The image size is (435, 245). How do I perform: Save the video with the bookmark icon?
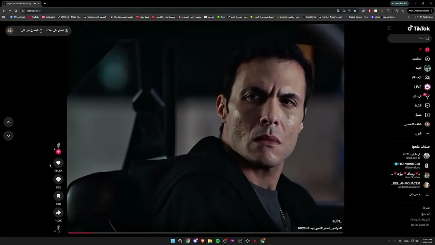click(x=58, y=196)
